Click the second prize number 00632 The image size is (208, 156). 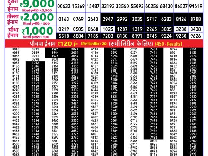point(64,6)
